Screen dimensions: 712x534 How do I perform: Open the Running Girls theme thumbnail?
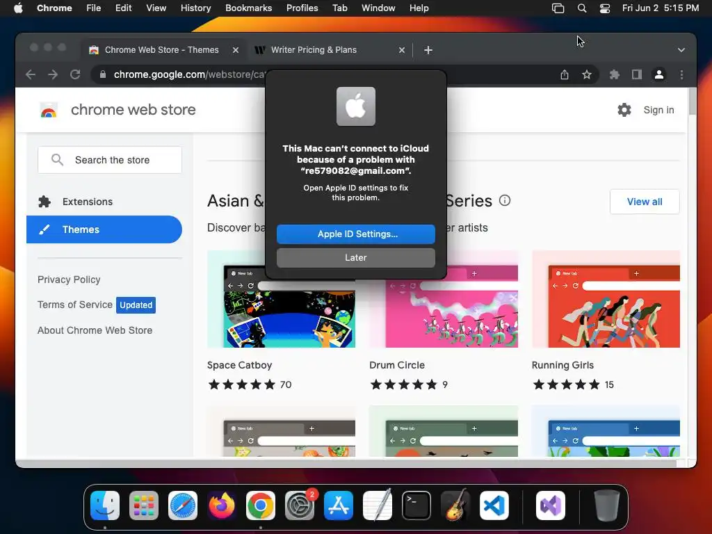pos(606,299)
